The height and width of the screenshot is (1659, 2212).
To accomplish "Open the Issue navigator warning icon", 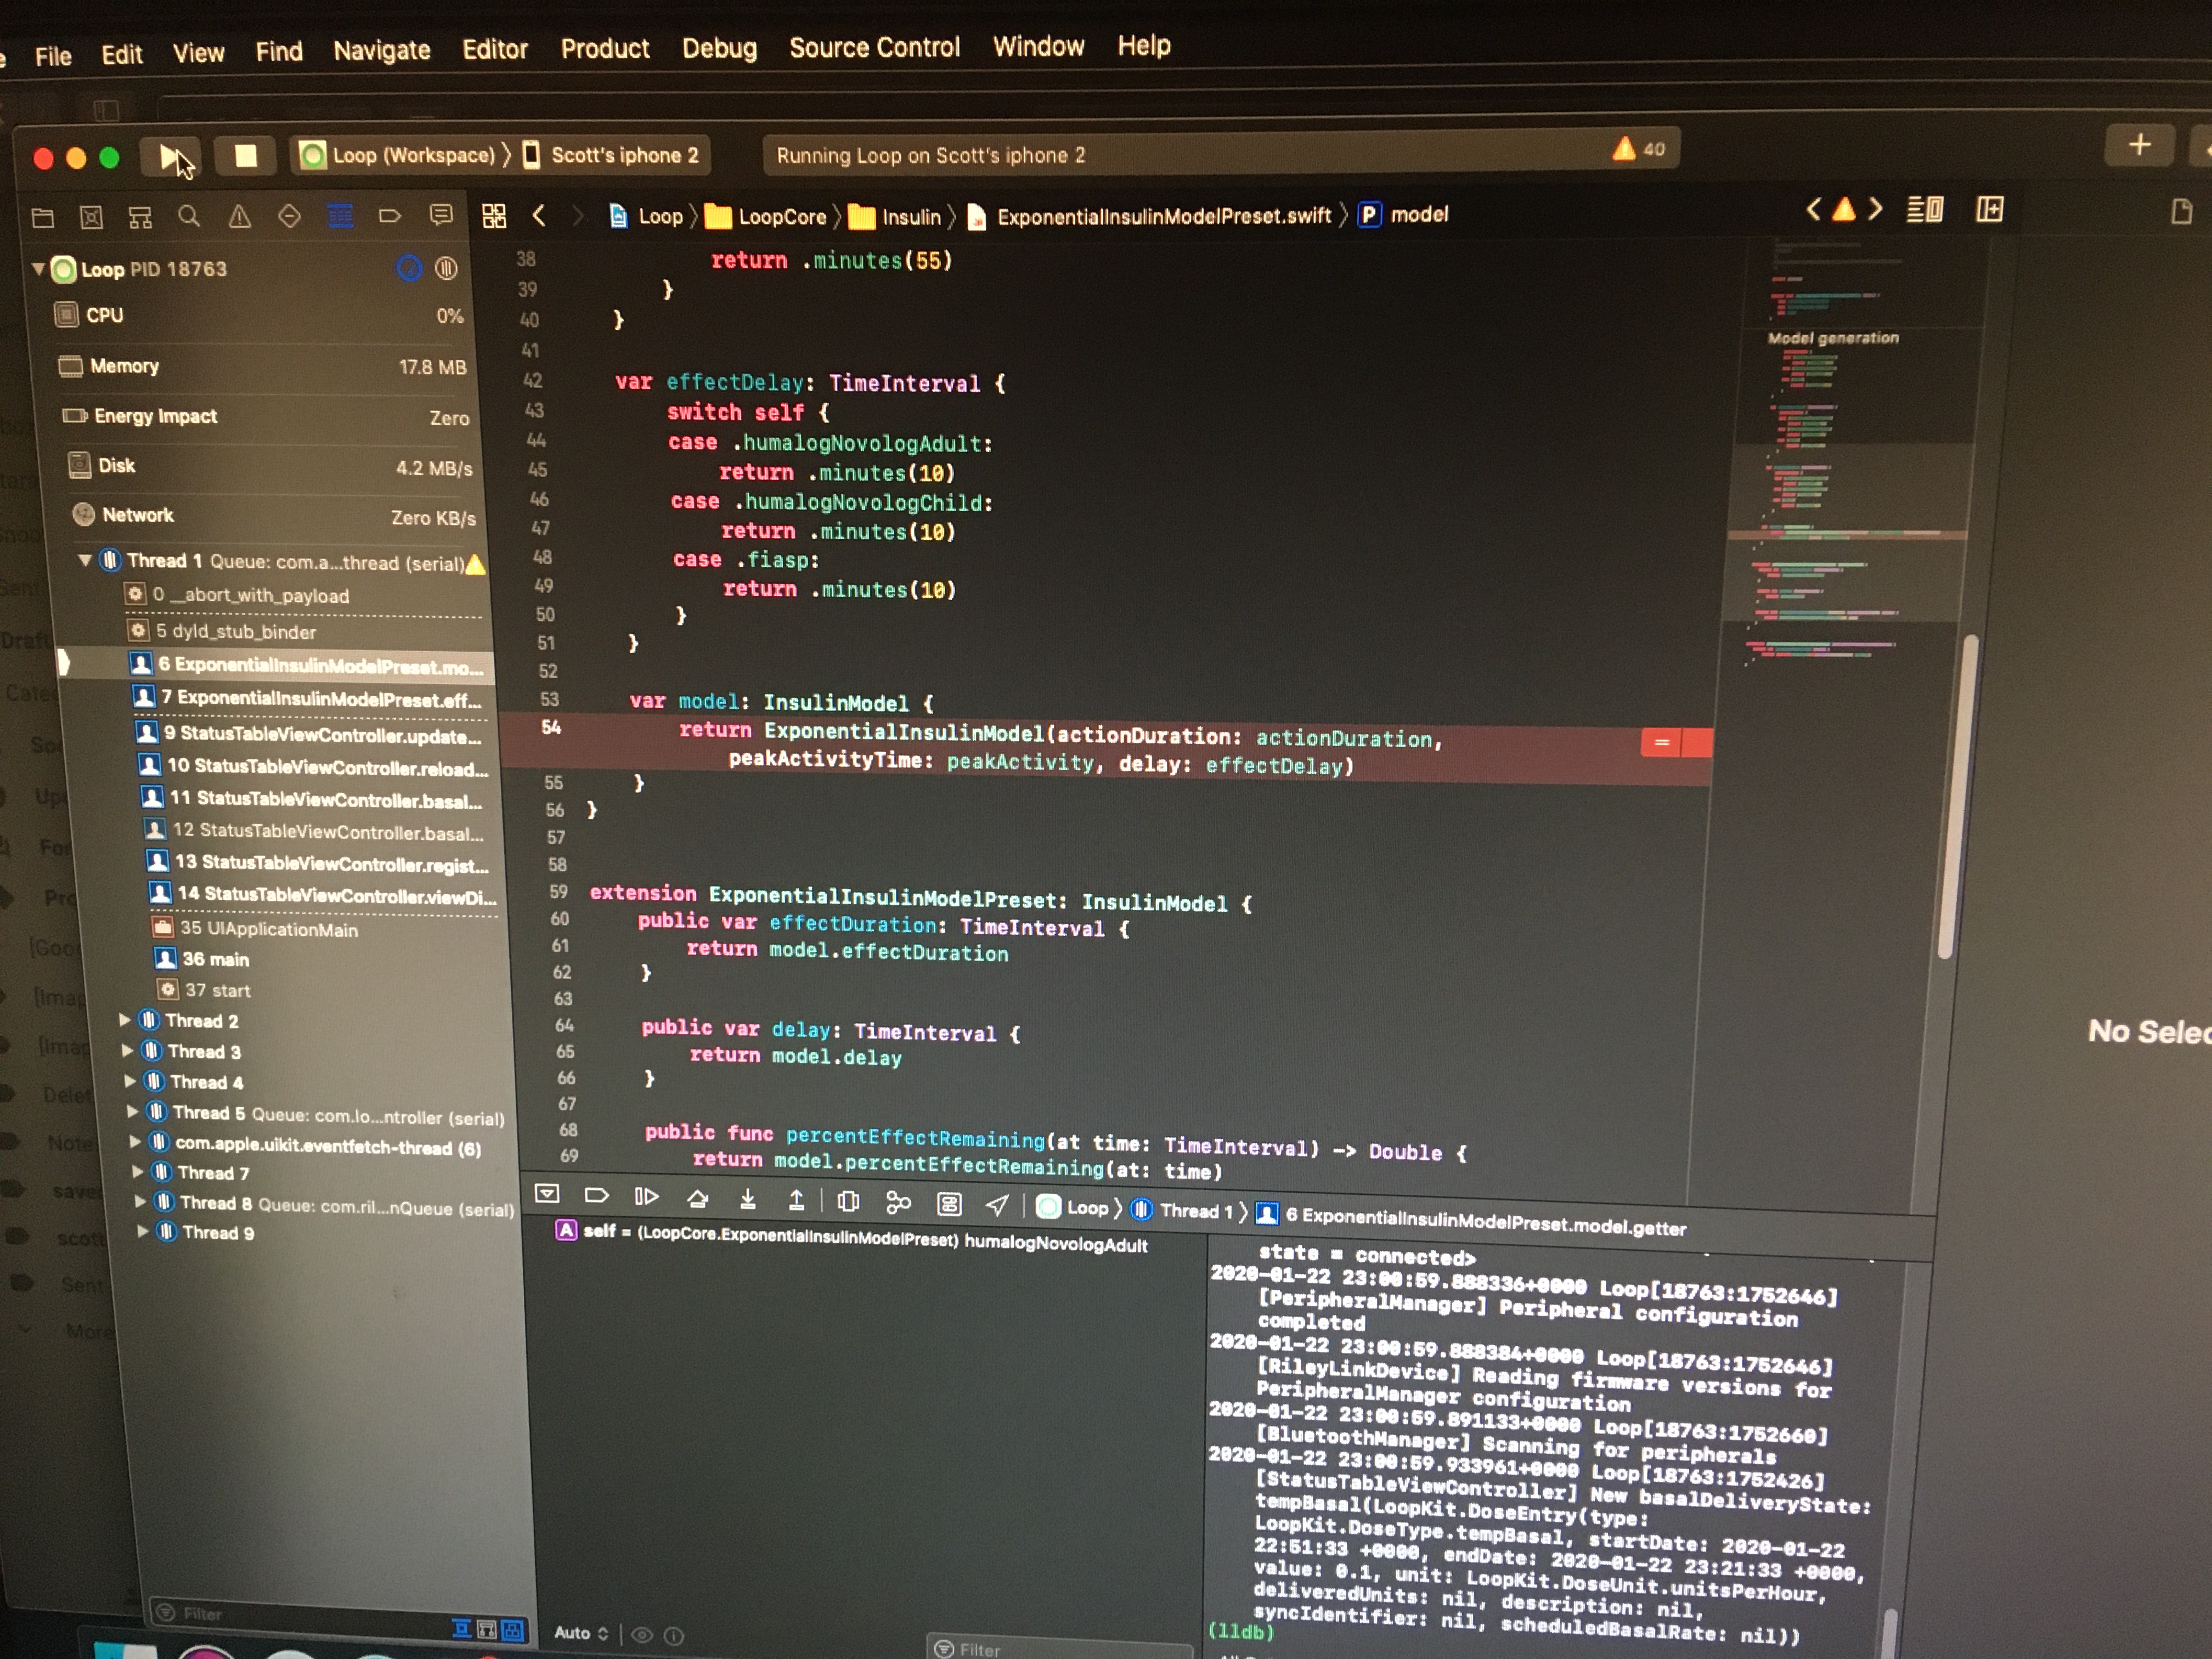I will [239, 216].
